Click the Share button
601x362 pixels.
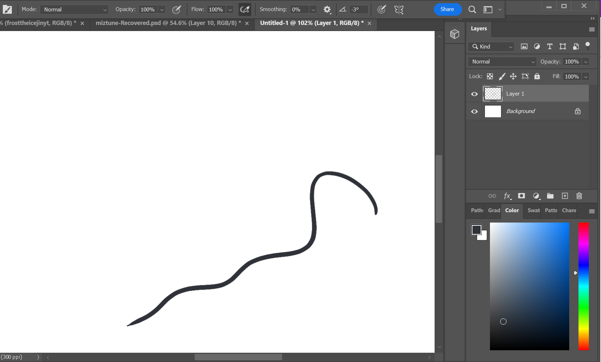point(447,9)
